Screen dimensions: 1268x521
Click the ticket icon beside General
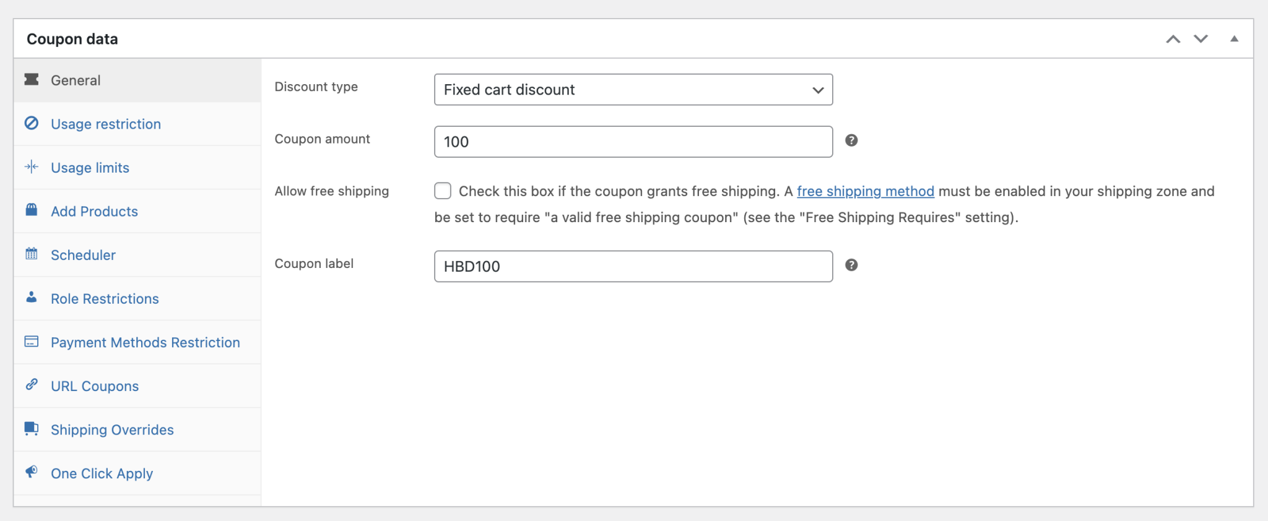(x=32, y=80)
